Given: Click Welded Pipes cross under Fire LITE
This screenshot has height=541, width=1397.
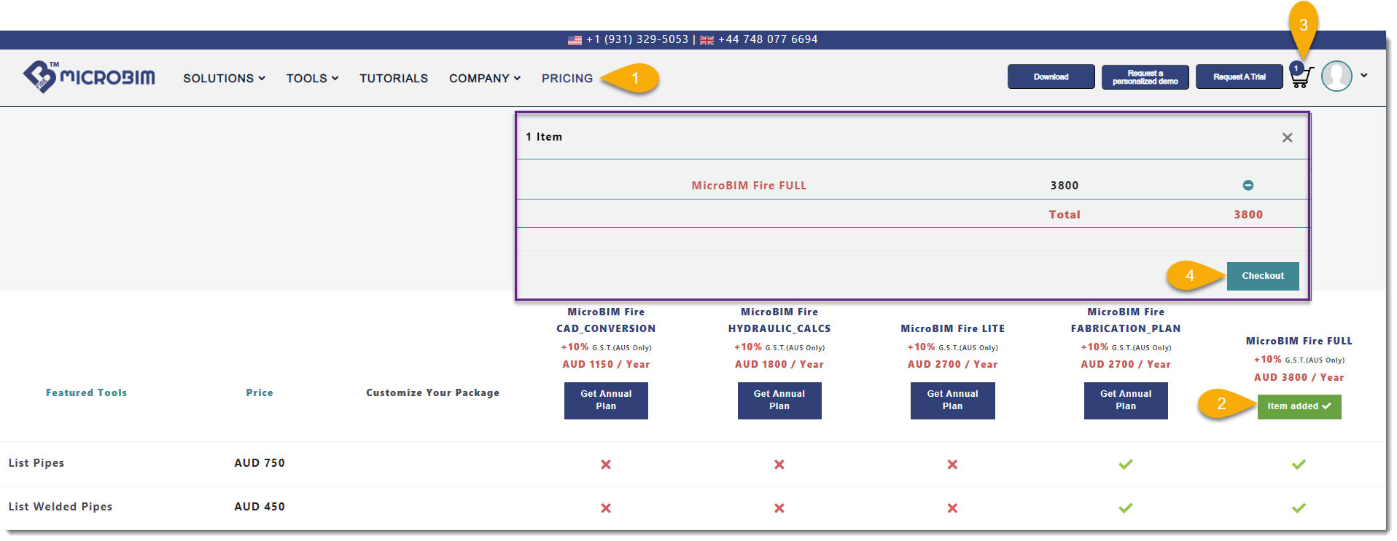Looking at the screenshot, I should click(952, 508).
